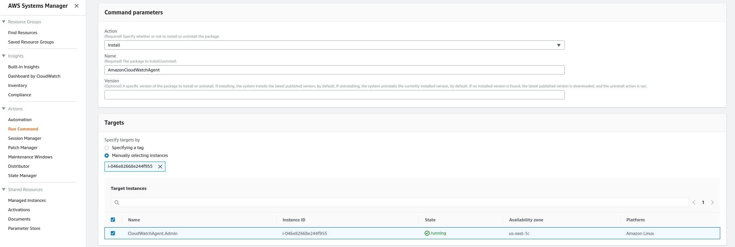Viewport: 735px width, 247px height.
Task: Collapse the Insights sidebar section
Action: (x=4, y=56)
